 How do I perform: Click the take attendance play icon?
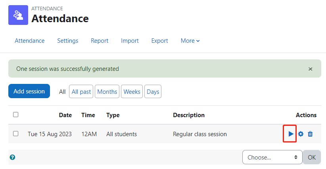point(291,134)
